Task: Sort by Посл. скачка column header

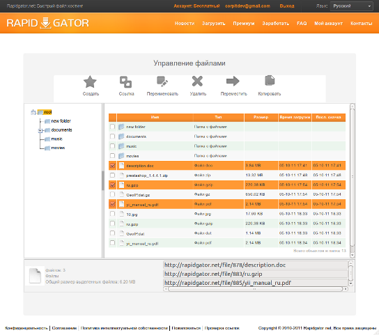Action: (328, 117)
